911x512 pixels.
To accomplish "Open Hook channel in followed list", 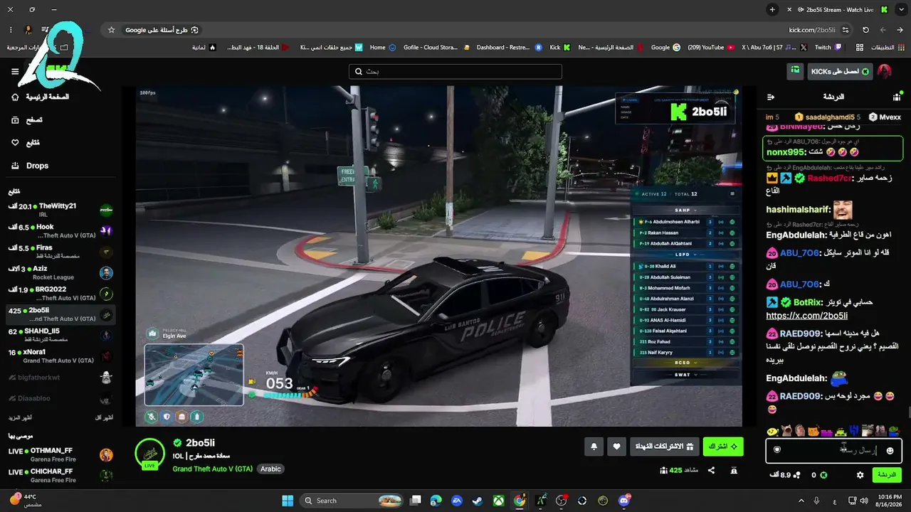I will coord(61,231).
